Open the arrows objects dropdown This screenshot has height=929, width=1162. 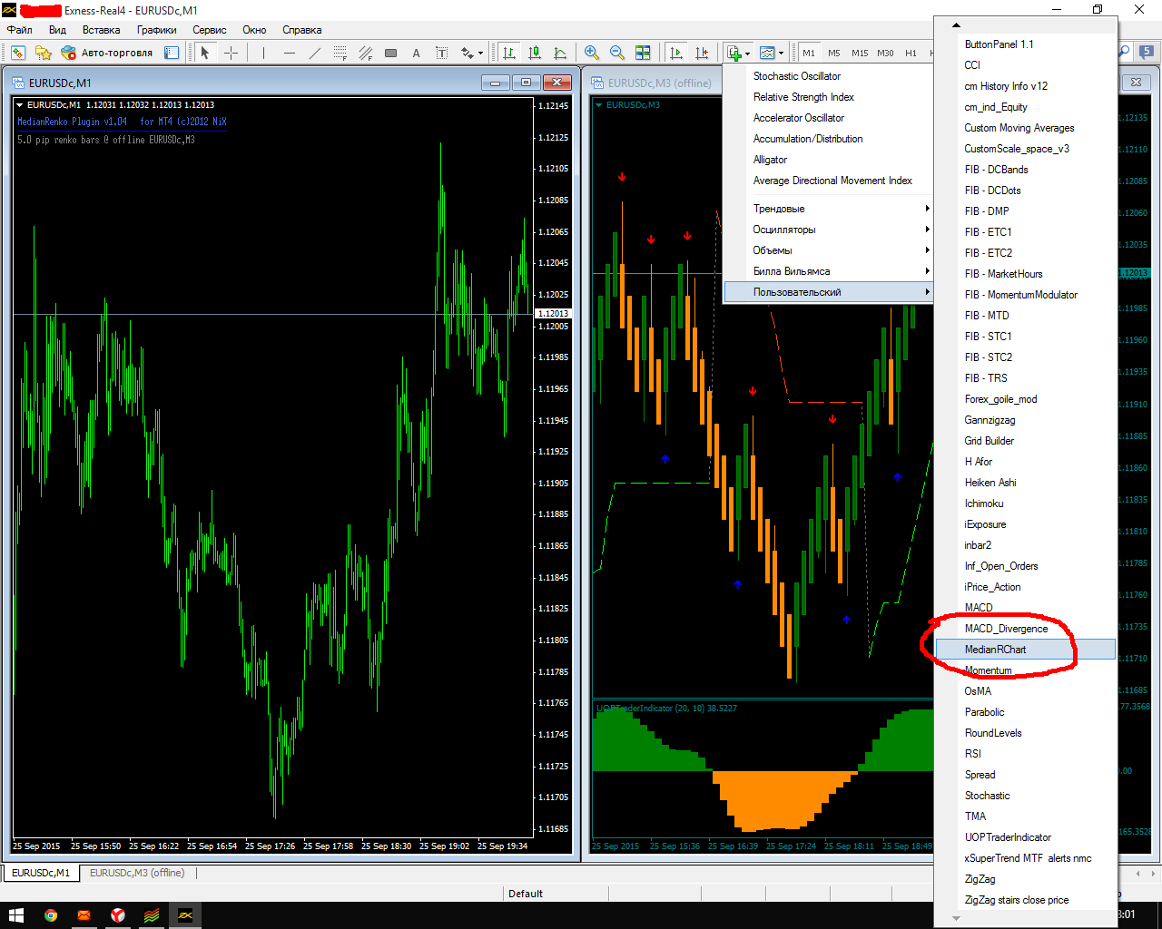click(x=471, y=53)
